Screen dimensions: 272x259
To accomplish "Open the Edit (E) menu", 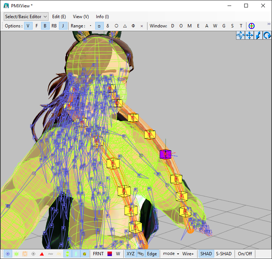I will point(59,17).
